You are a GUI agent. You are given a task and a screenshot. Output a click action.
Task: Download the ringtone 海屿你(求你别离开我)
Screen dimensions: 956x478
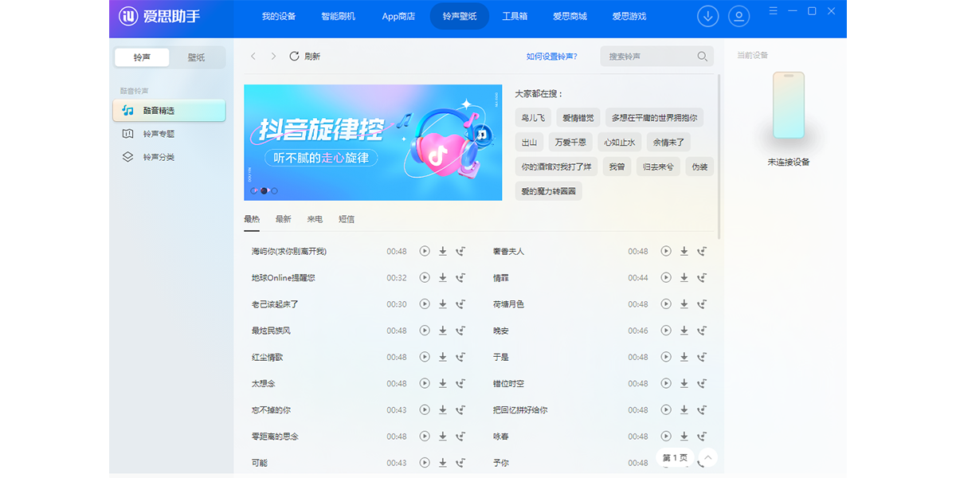click(x=443, y=251)
